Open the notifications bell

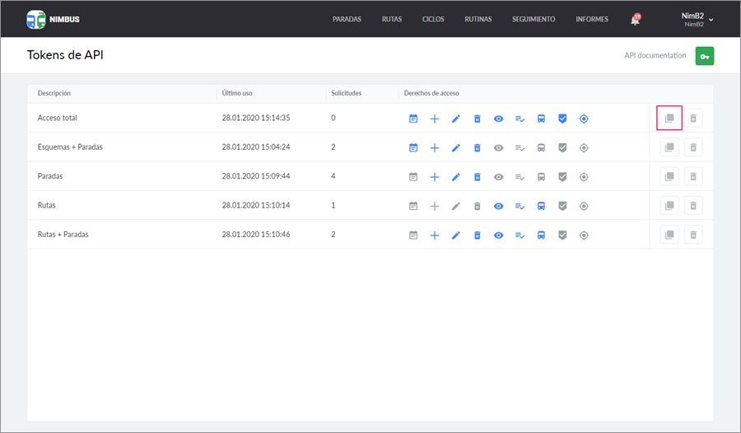635,20
